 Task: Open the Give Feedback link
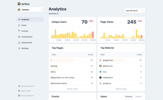tap(27, 96)
